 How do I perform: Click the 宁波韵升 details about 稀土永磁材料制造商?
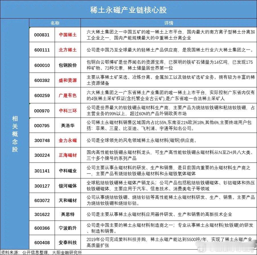pos(170,228)
